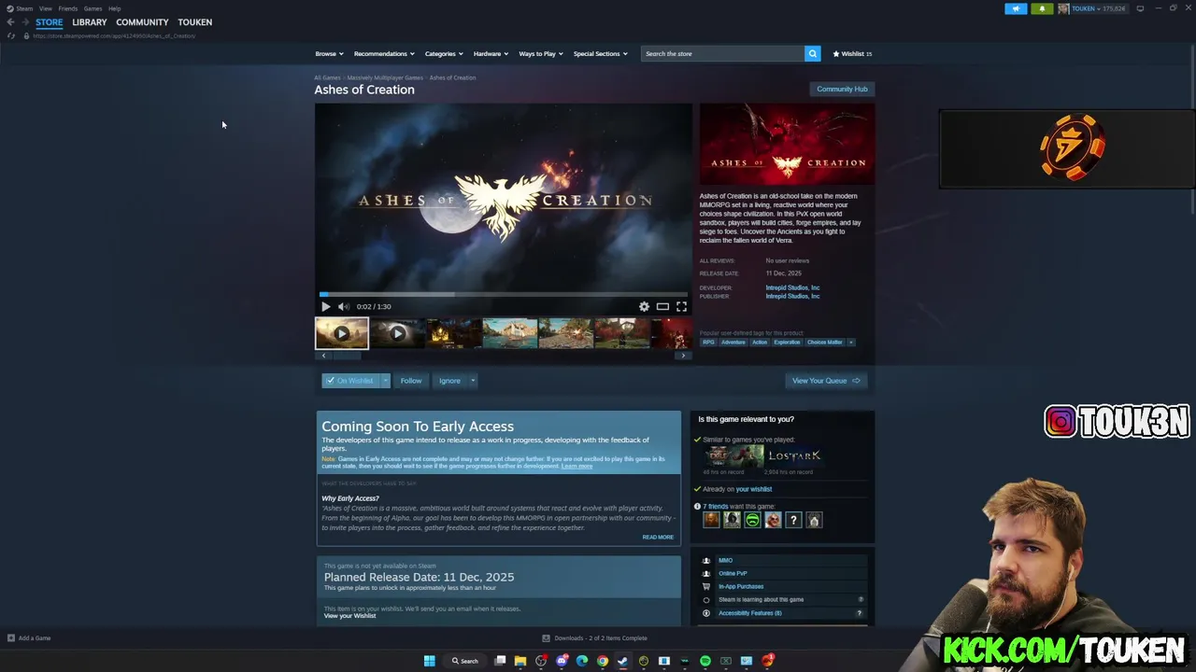The height and width of the screenshot is (672, 1196).
Task: Open the Windows Start menu
Action: 429,661
